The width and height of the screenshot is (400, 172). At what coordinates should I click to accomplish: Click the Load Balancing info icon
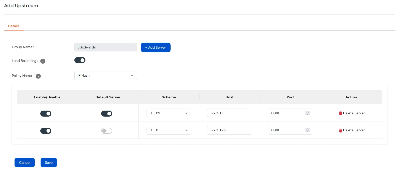tap(43, 61)
